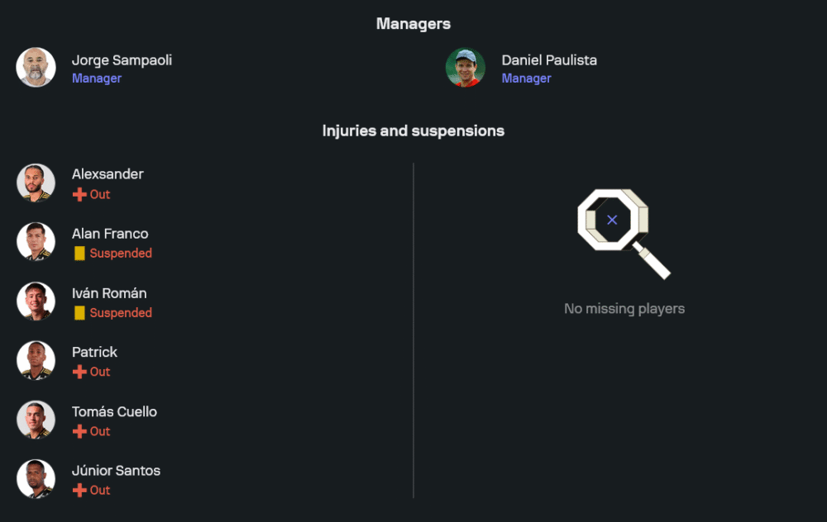Open Daniel Paulista's profile name
The width and height of the screenshot is (827, 522).
tap(549, 60)
